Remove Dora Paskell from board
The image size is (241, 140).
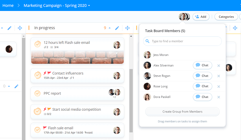point(219,97)
